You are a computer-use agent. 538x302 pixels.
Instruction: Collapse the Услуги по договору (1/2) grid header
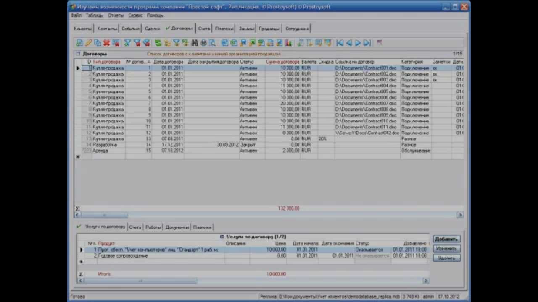222,237
